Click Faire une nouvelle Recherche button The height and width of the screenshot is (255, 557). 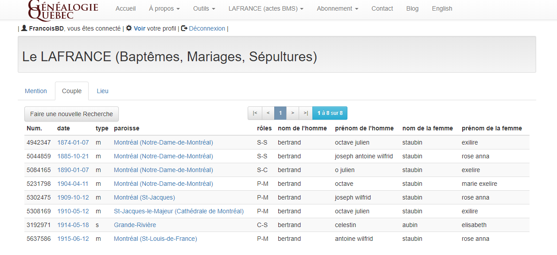point(72,114)
